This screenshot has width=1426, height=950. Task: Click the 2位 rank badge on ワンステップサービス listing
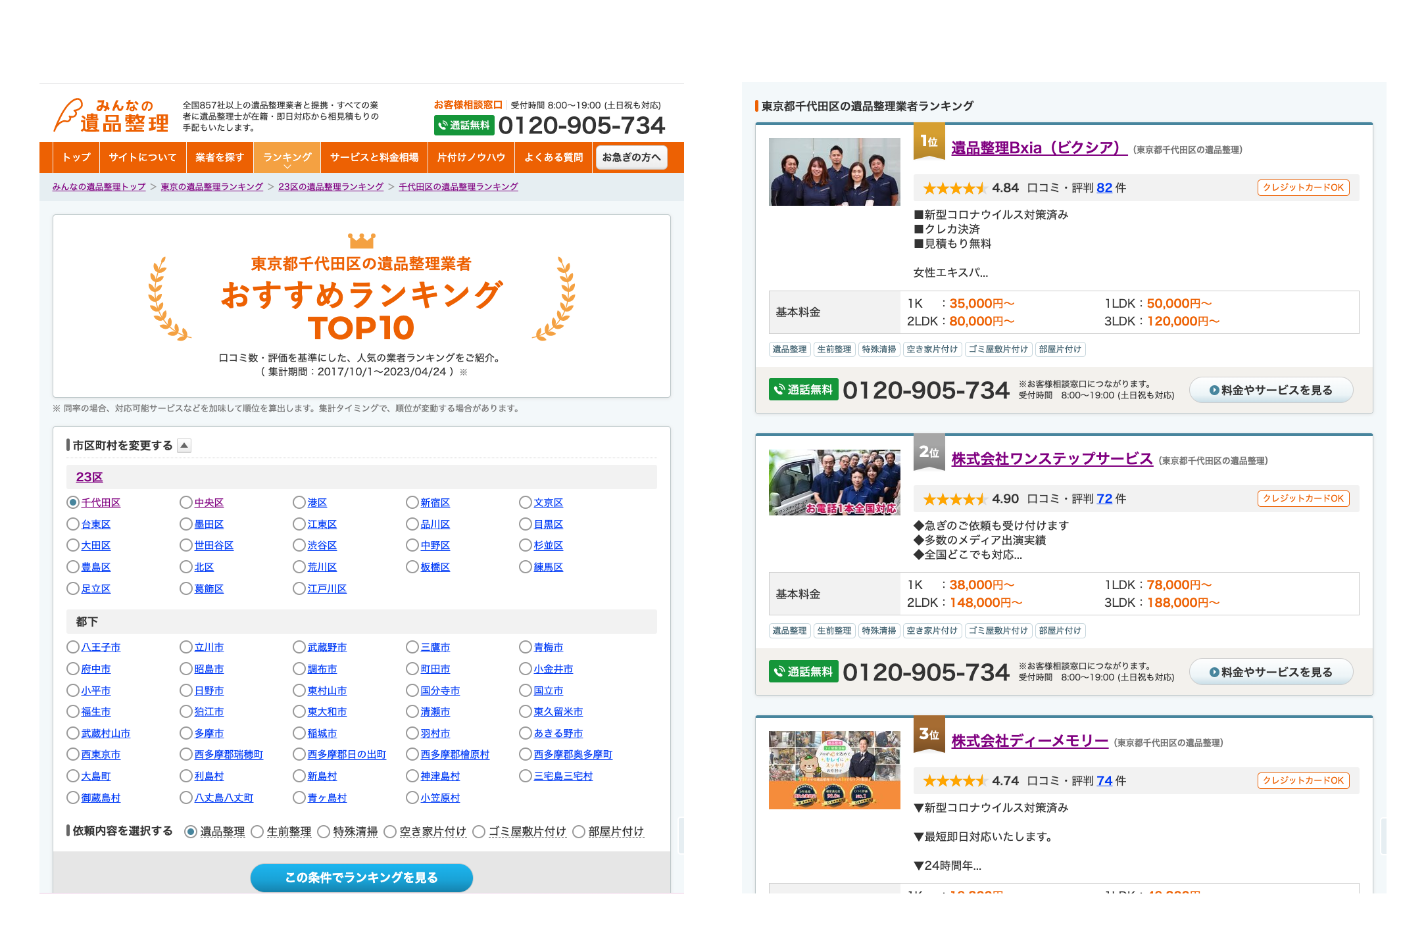coord(929,452)
